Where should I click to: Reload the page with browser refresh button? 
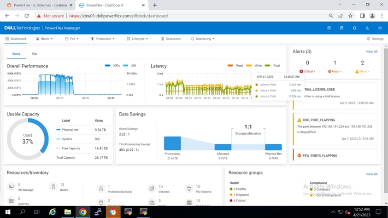(27, 16)
